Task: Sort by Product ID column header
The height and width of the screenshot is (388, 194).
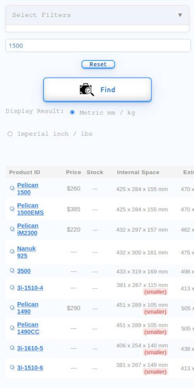Action: pyautogui.click(x=24, y=172)
